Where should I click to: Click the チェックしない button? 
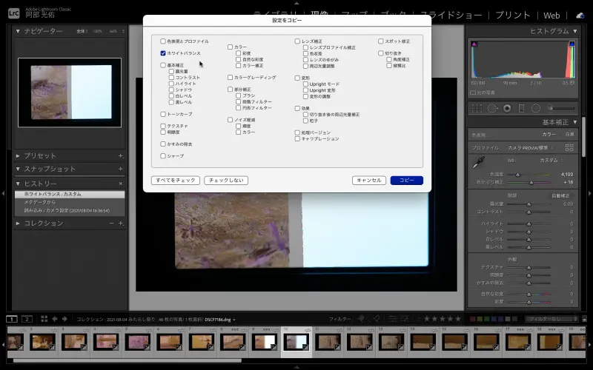(226, 181)
